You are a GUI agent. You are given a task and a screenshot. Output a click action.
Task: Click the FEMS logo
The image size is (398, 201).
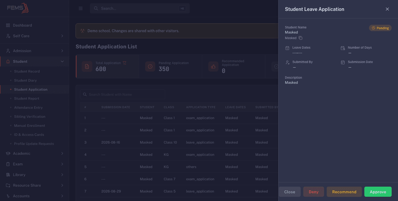(18, 8)
